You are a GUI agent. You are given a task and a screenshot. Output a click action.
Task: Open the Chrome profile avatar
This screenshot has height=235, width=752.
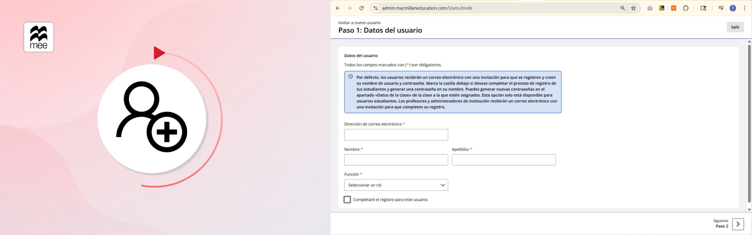tap(733, 8)
